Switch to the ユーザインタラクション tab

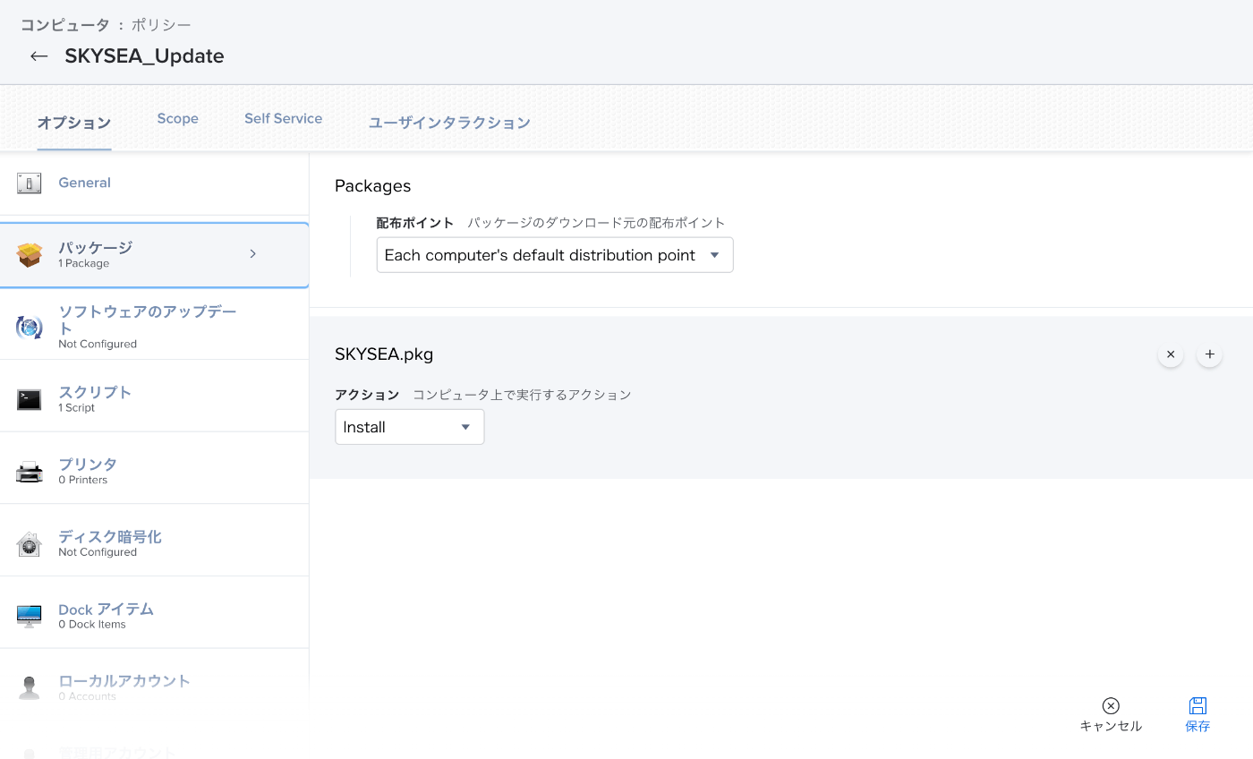tap(449, 123)
